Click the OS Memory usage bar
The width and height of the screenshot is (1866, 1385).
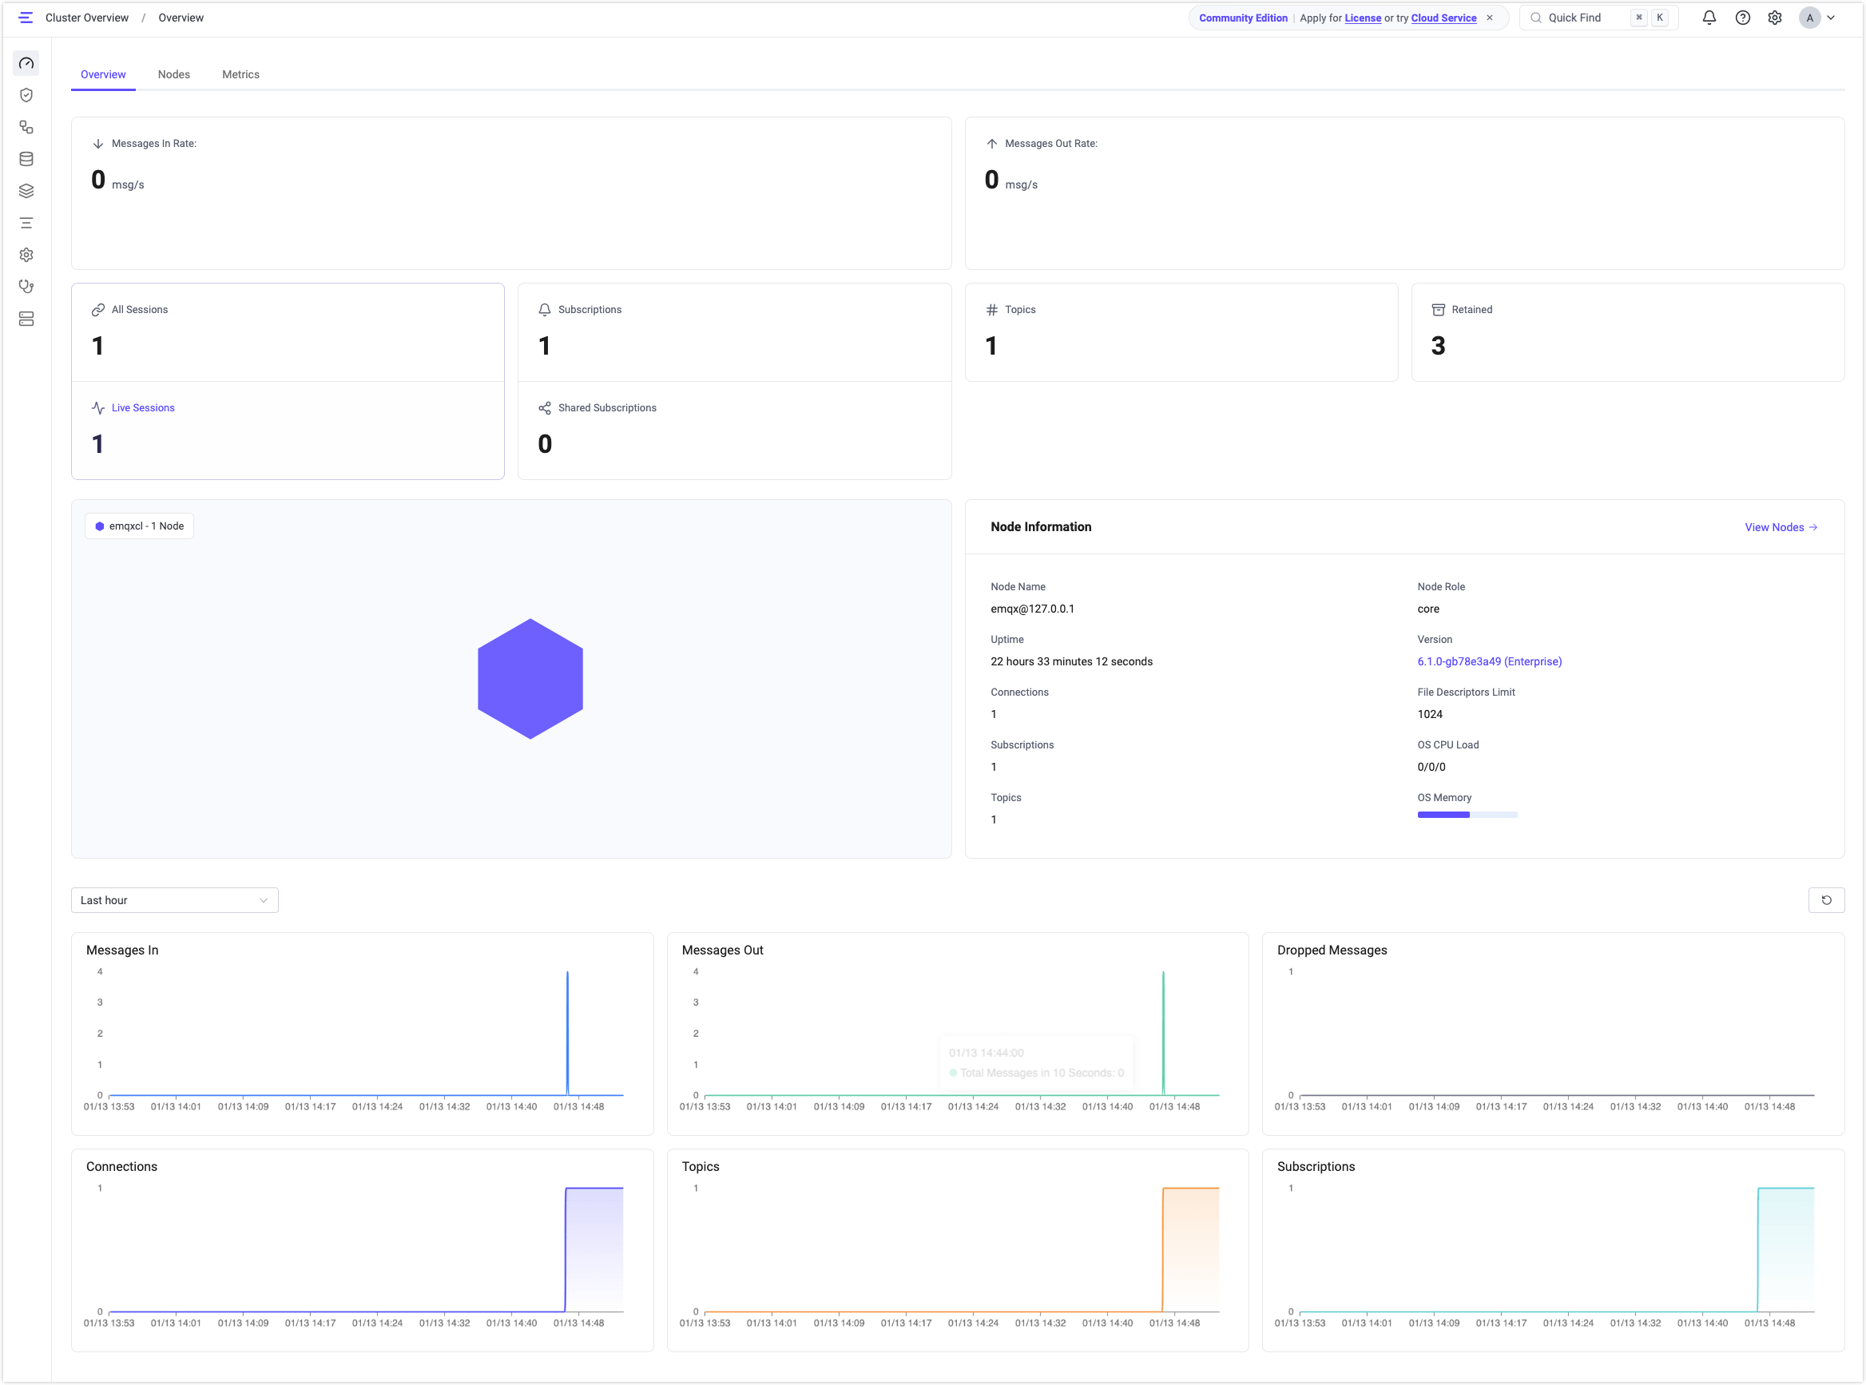[1467, 814]
